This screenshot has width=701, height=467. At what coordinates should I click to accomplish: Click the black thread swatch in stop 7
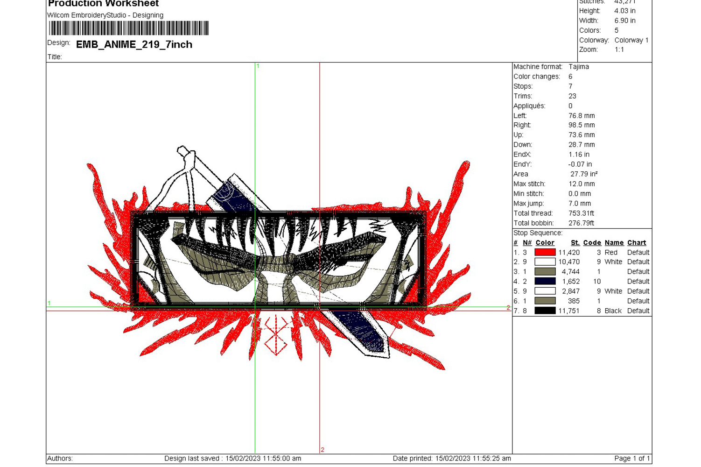tap(545, 311)
